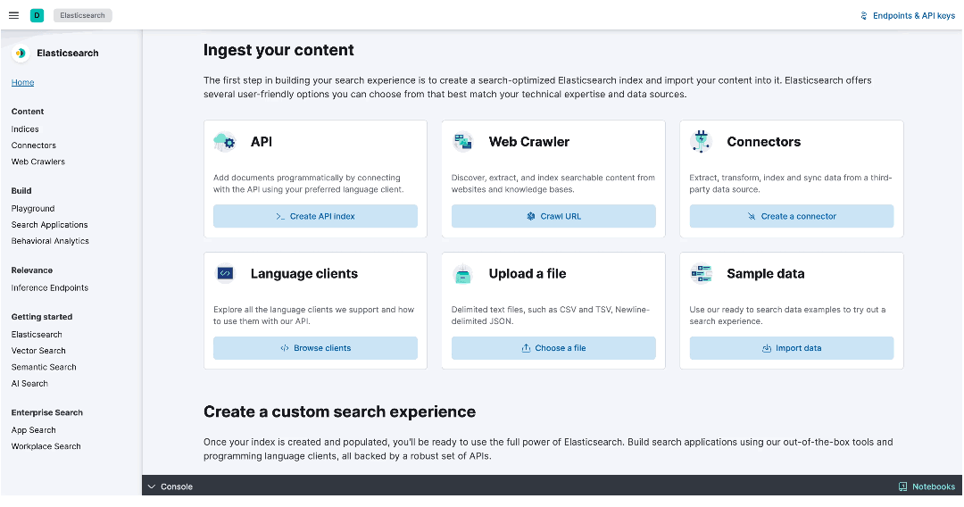Screen dimensions: 964x507
Task: Click the green D space avatar
Action: point(37,15)
